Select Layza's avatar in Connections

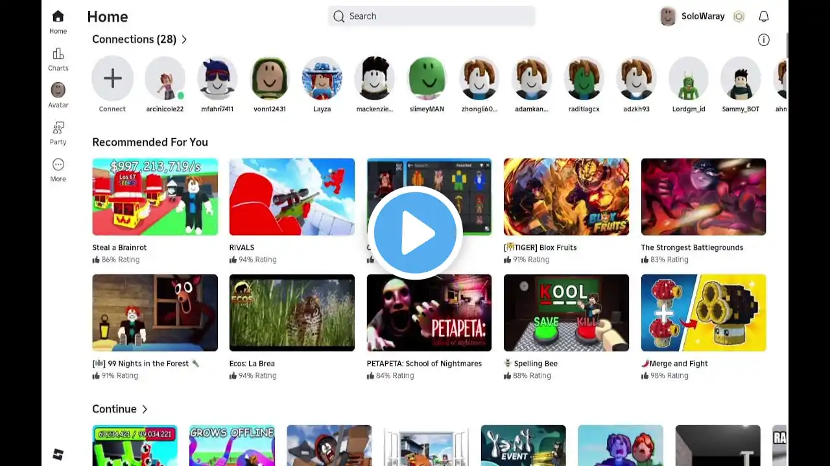coord(322,78)
